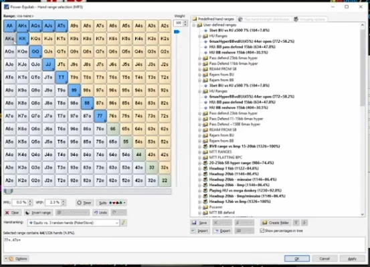Save the current hand range
Image resolution: width=370 pixels, height=267 pixels.
point(199,223)
